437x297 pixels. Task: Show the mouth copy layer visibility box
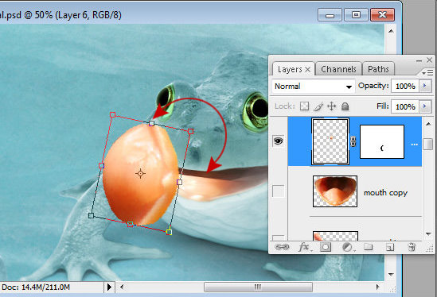(x=278, y=191)
